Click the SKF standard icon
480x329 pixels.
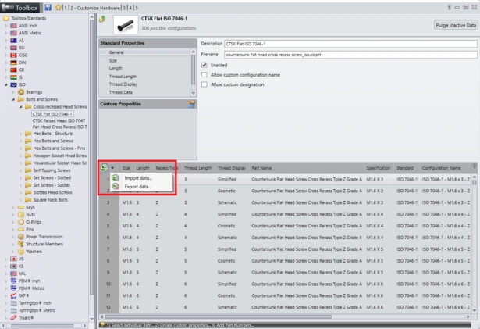[x=13, y=295]
